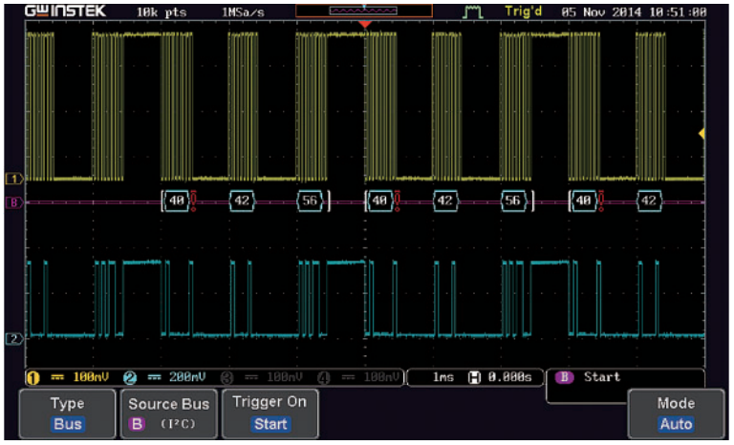Click the first decoded 56 bus packet
This screenshot has height=445, width=734.
[x=310, y=201]
